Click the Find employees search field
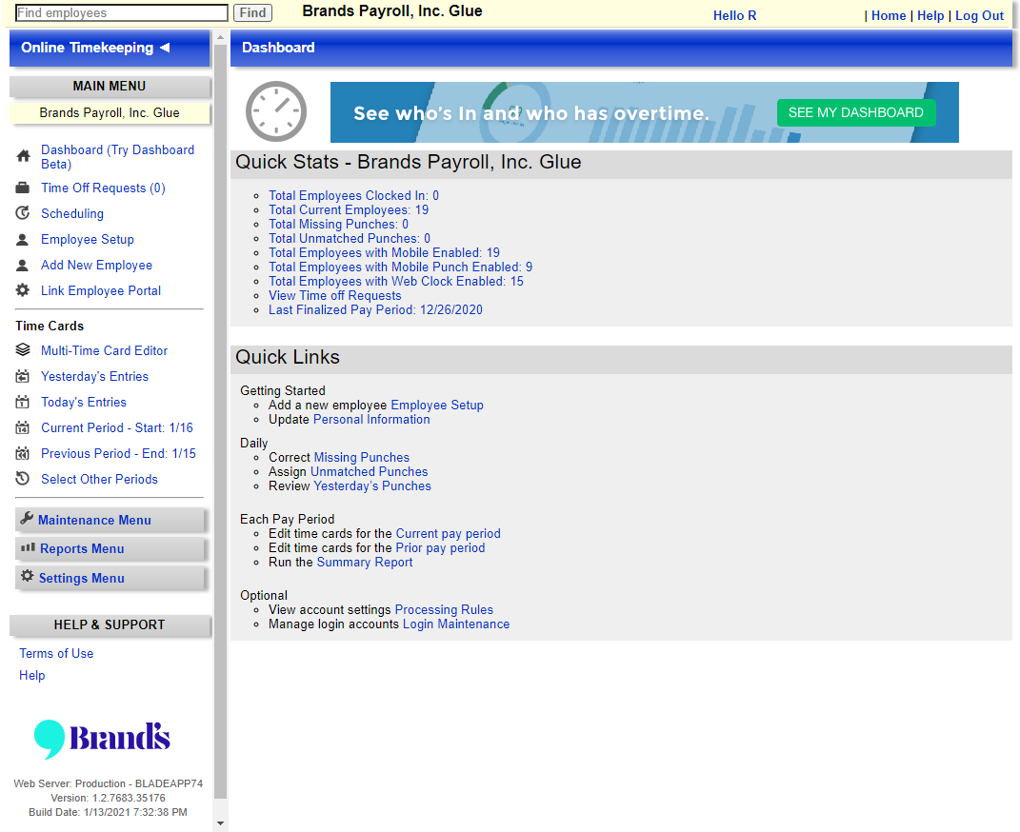Viewport: 1020px width, 832px height. tap(122, 13)
